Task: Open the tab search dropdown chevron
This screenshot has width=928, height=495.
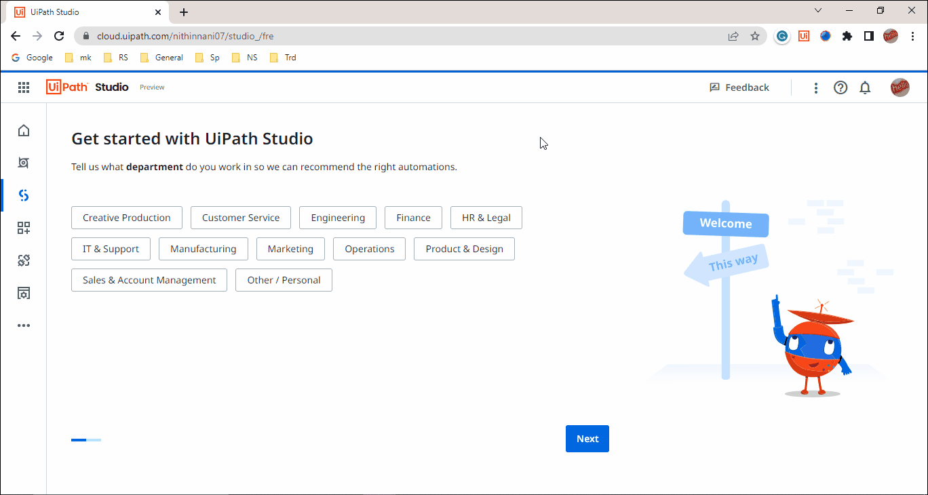Action: (817, 10)
